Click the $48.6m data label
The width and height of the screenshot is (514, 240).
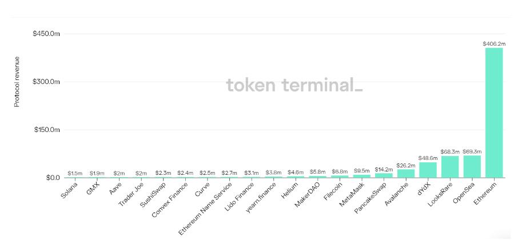pyautogui.click(x=428, y=158)
